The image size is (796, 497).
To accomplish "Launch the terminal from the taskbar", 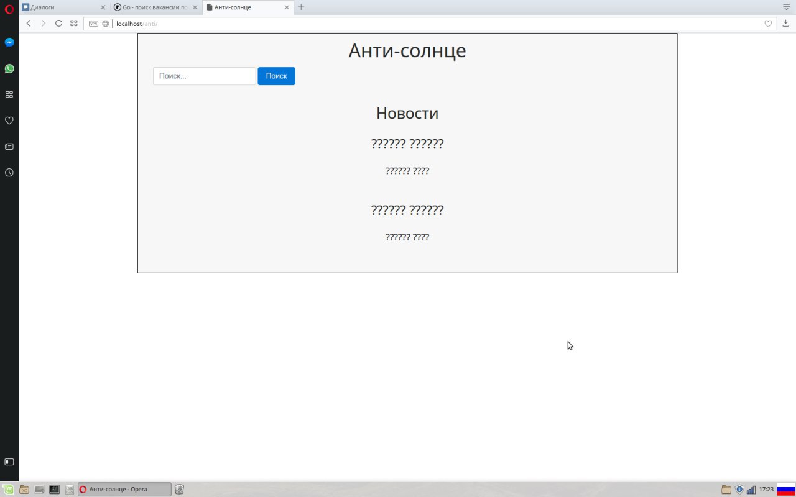I will coord(54,490).
